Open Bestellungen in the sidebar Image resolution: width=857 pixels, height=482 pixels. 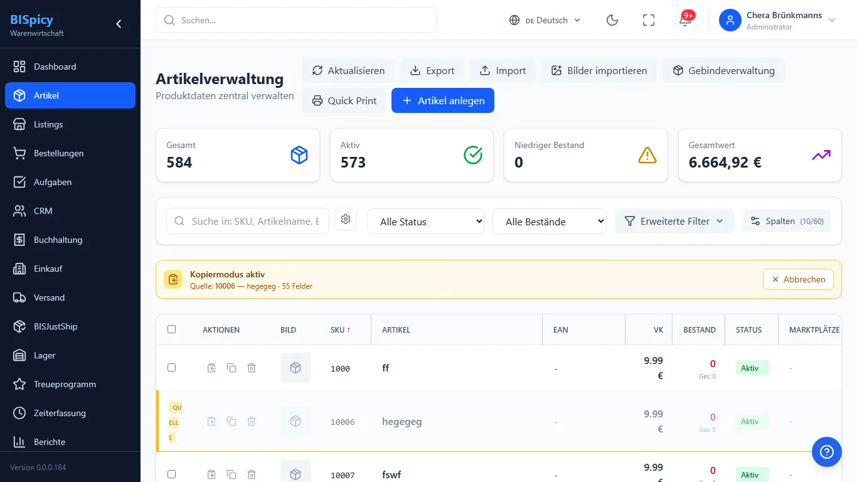(70, 153)
